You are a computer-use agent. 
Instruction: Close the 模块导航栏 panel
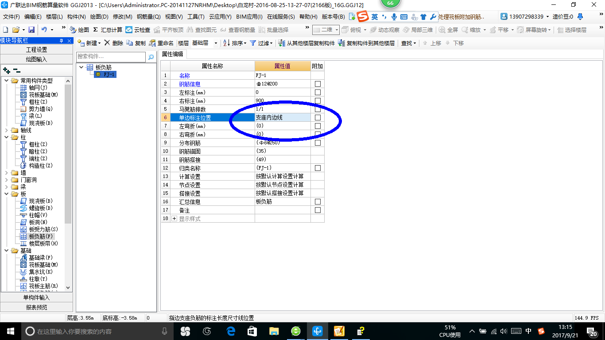[70, 41]
